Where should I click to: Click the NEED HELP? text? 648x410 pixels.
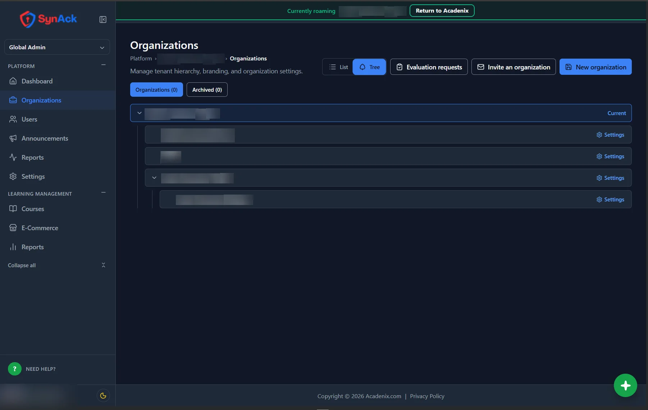41,369
